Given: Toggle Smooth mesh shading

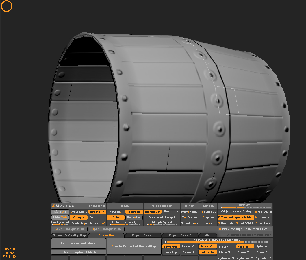Looking at the screenshot, I should pos(134,211).
